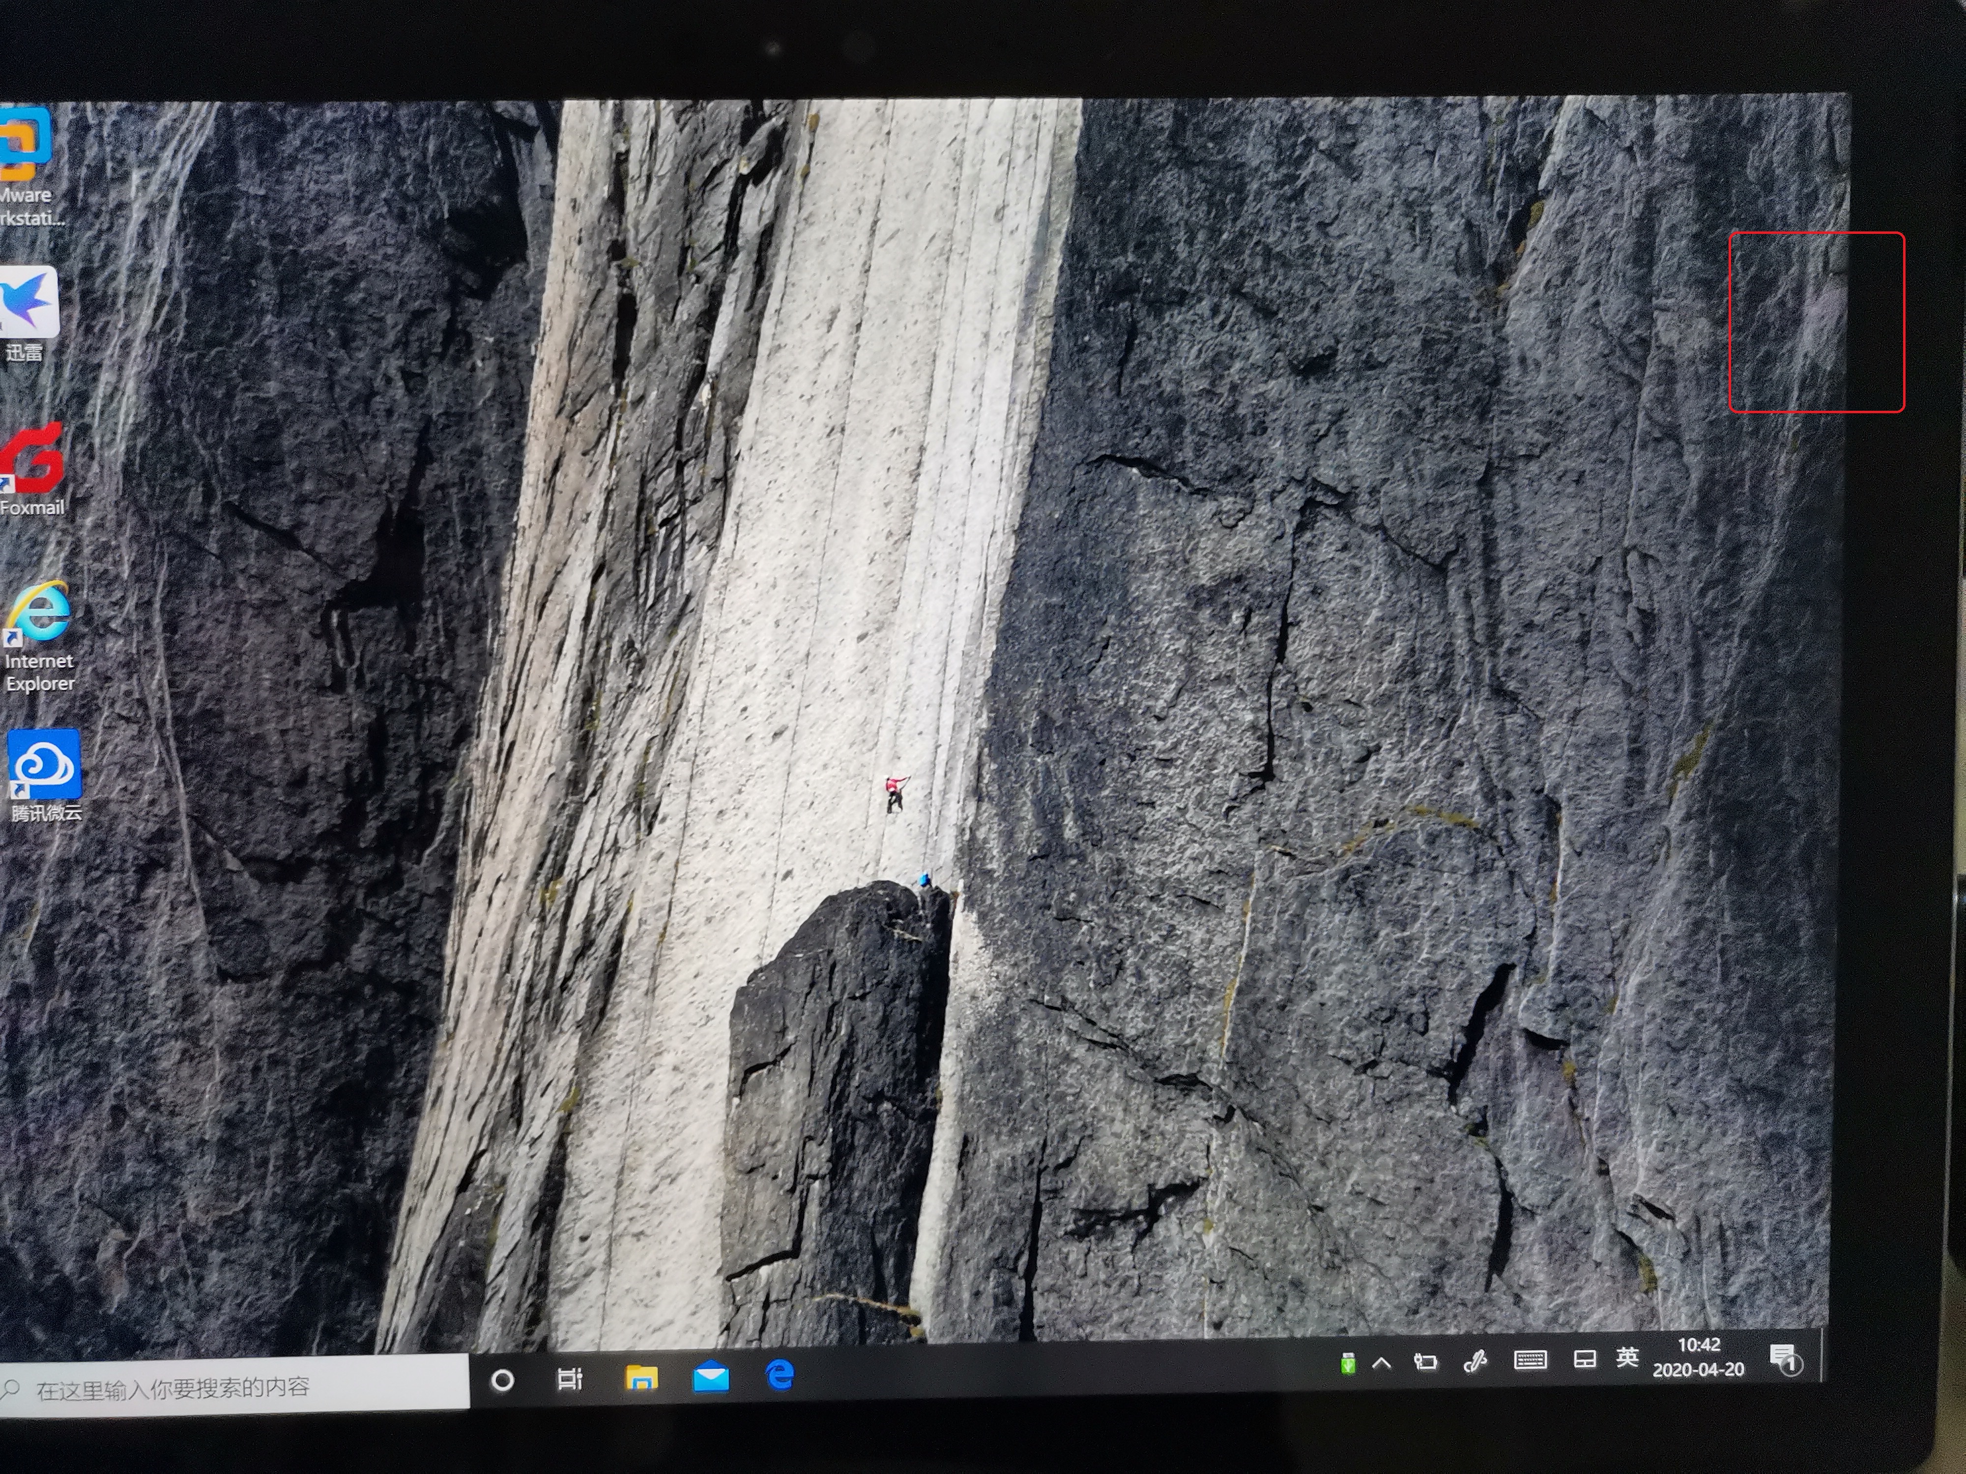
Task: Click the green USB safely-remove tray icon
Action: pyautogui.click(x=1347, y=1363)
